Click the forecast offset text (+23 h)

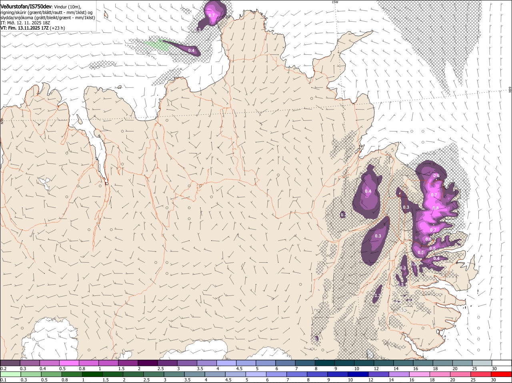pyautogui.click(x=57, y=28)
